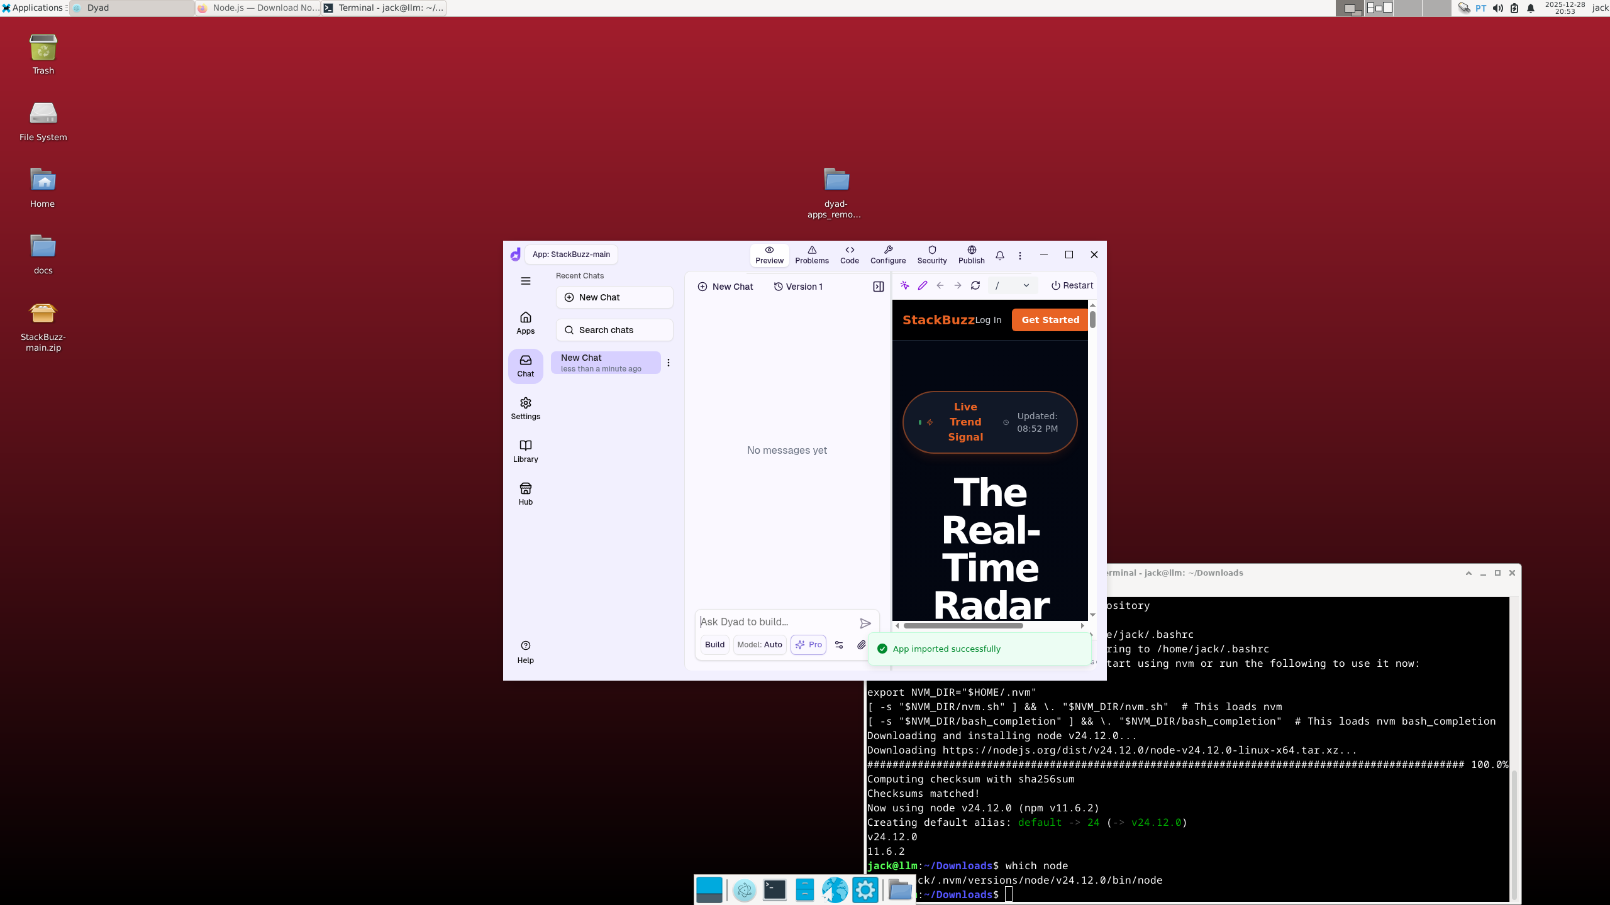This screenshot has width=1610, height=905.
Task: Restart the app preview
Action: point(1072,285)
